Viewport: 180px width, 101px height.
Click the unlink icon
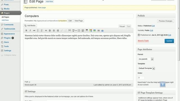66,31
